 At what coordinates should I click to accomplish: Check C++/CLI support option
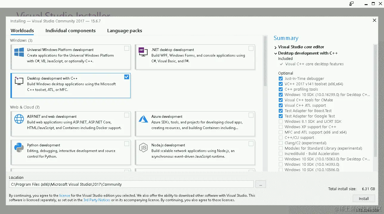coord(281,138)
